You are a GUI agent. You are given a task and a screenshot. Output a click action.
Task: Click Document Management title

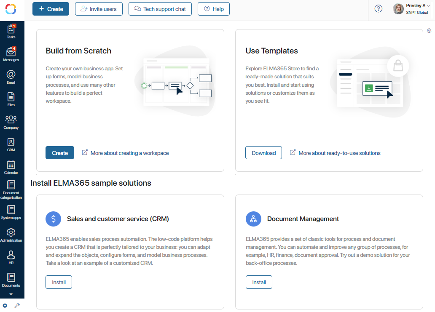[x=303, y=219]
